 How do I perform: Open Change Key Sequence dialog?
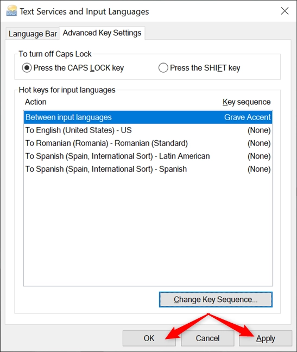click(216, 299)
